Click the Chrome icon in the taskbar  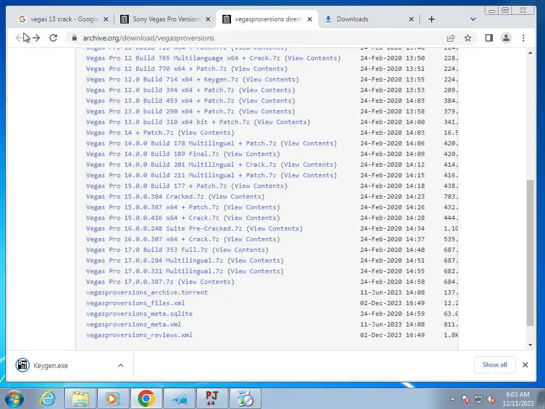(146, 398)
